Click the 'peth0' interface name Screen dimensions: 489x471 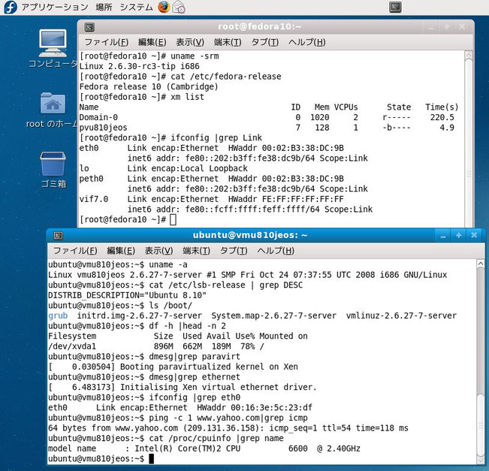(x=91, y=179)
